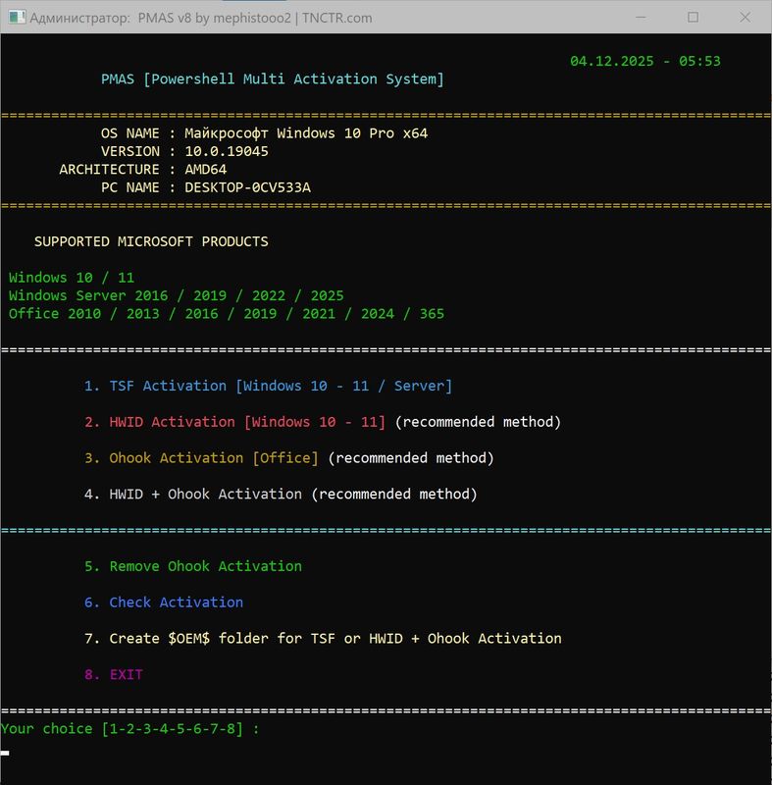Screen dimensions: 772x785
Task: Click option '4. HWID + Ohook Activation'
Action: coord(192,494)
